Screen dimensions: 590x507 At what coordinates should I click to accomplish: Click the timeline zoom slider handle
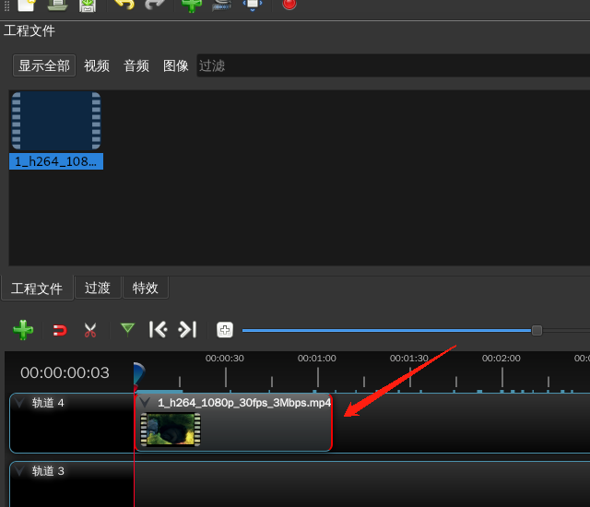tap(537, 330)
